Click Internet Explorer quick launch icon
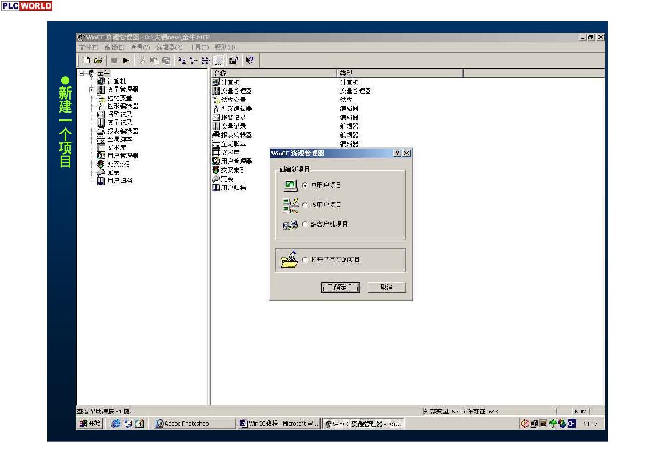 point(116,424)
